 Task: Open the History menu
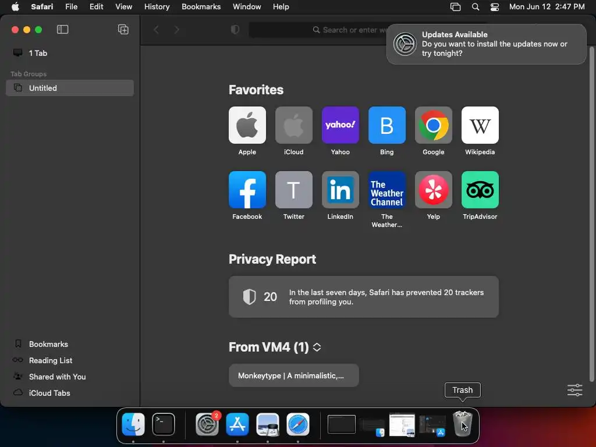point(157,6)
